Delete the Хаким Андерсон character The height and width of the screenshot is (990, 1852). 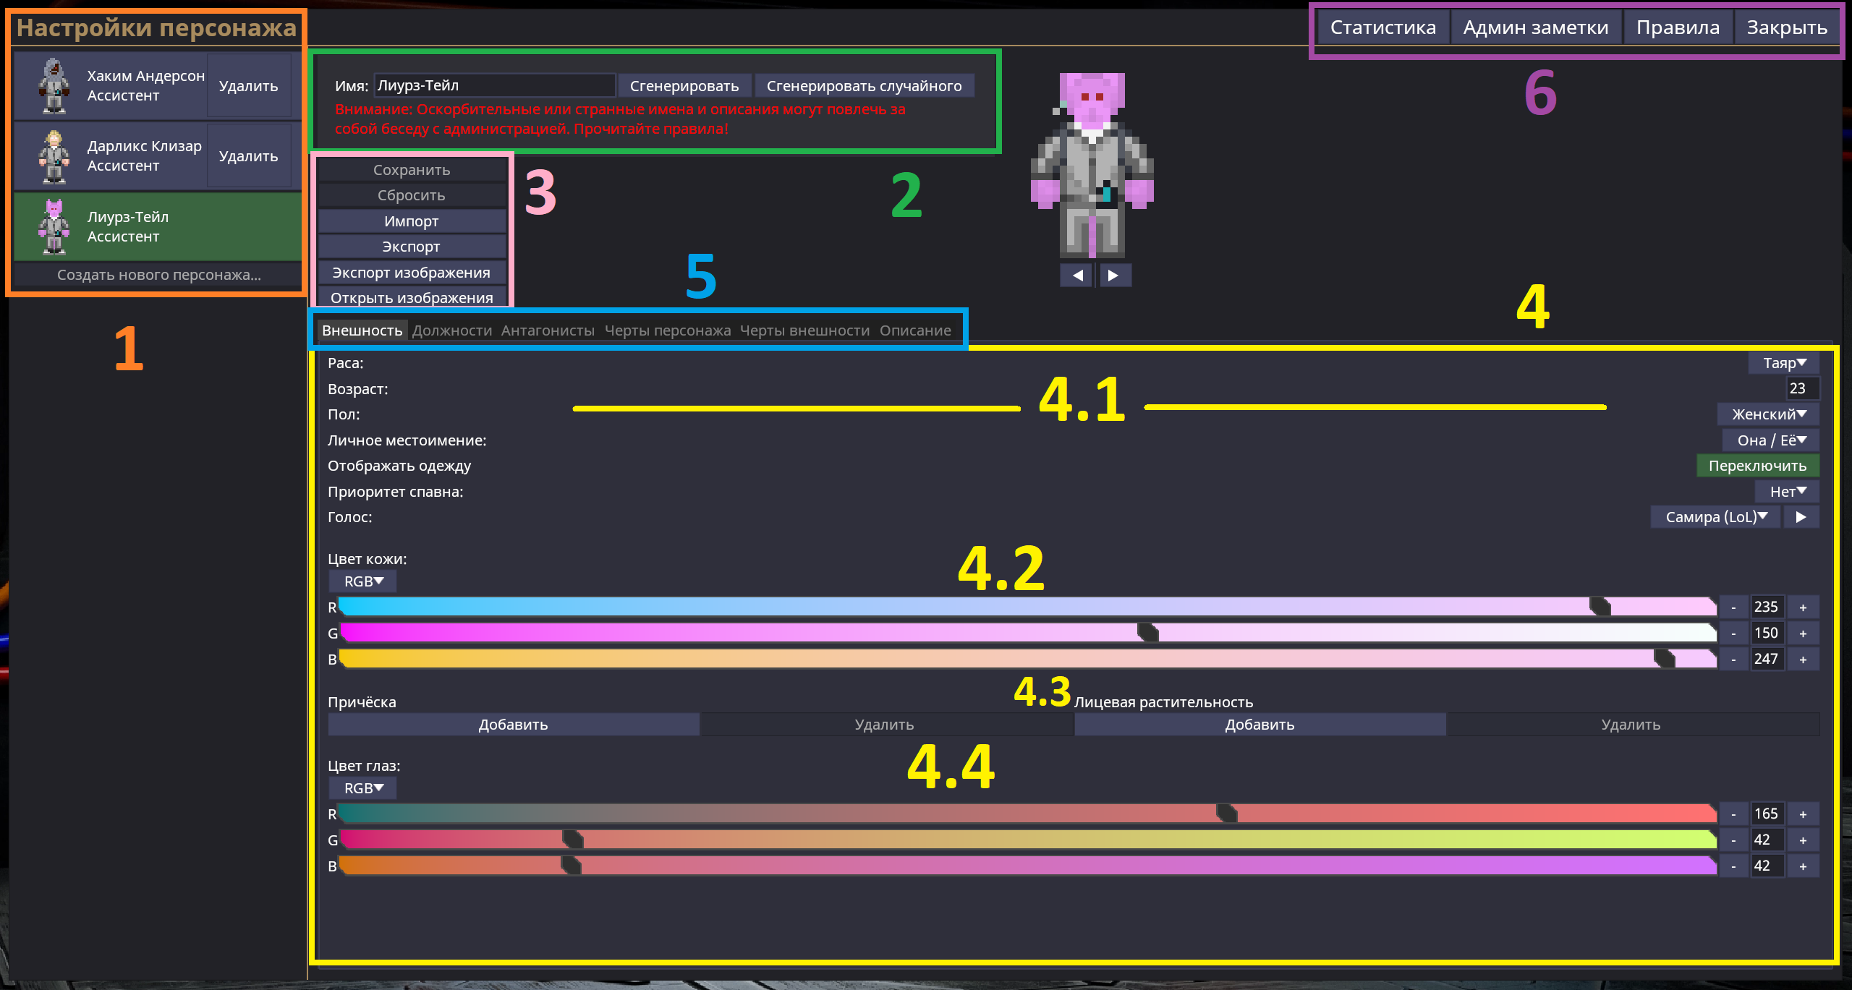[x=248, y=86]
